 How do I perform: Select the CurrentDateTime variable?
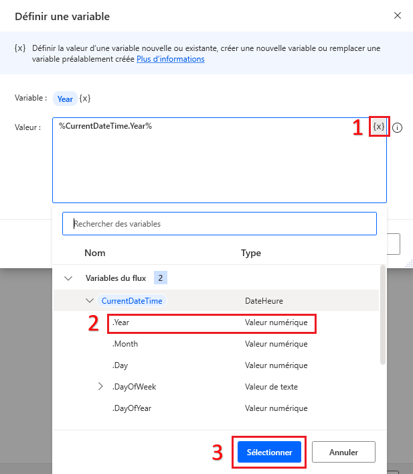(x=132, y=301)
